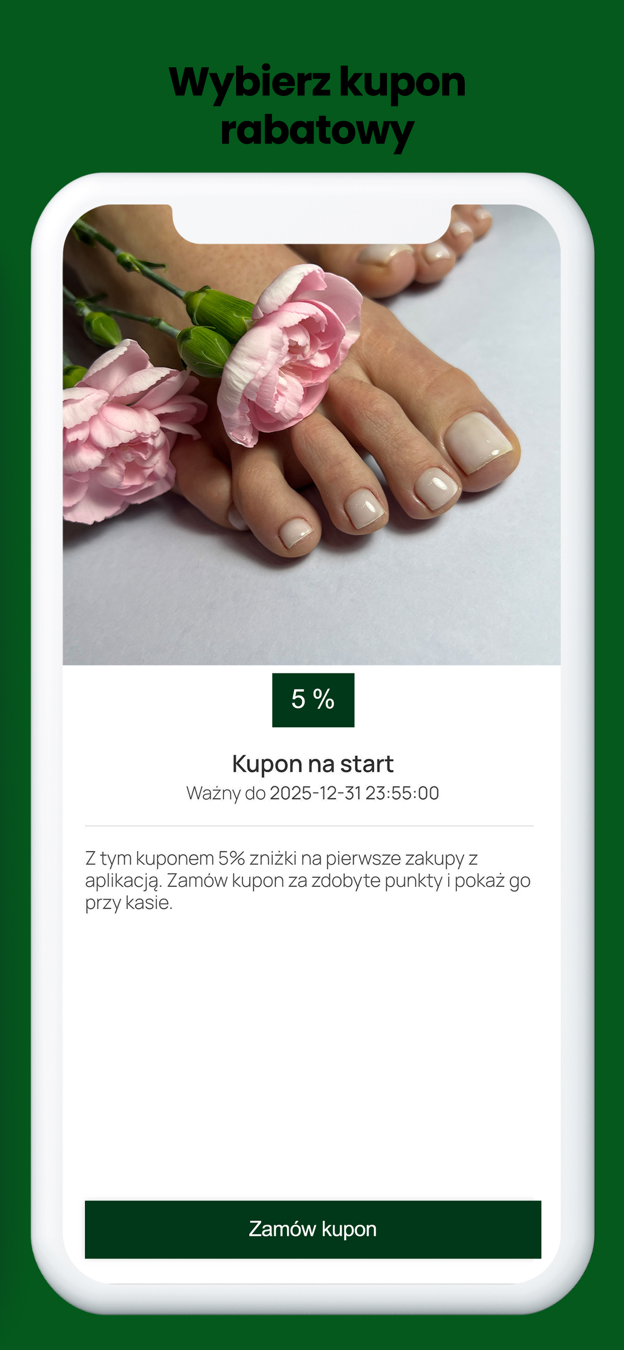Screen dimensions: 624x1350
Task: Click the expiry date 2025-12-31 23:55:00
Action: [354, 793]
